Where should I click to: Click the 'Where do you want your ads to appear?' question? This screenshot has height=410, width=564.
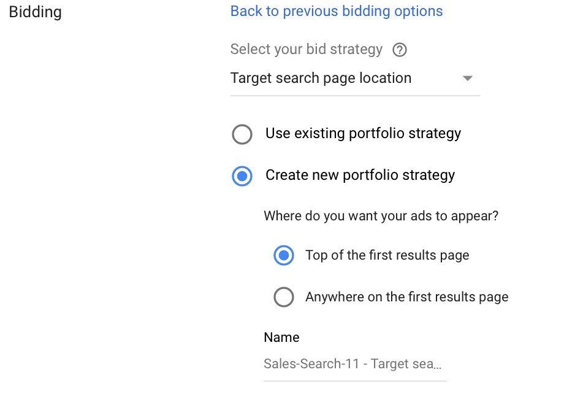(x=381, y=216)
